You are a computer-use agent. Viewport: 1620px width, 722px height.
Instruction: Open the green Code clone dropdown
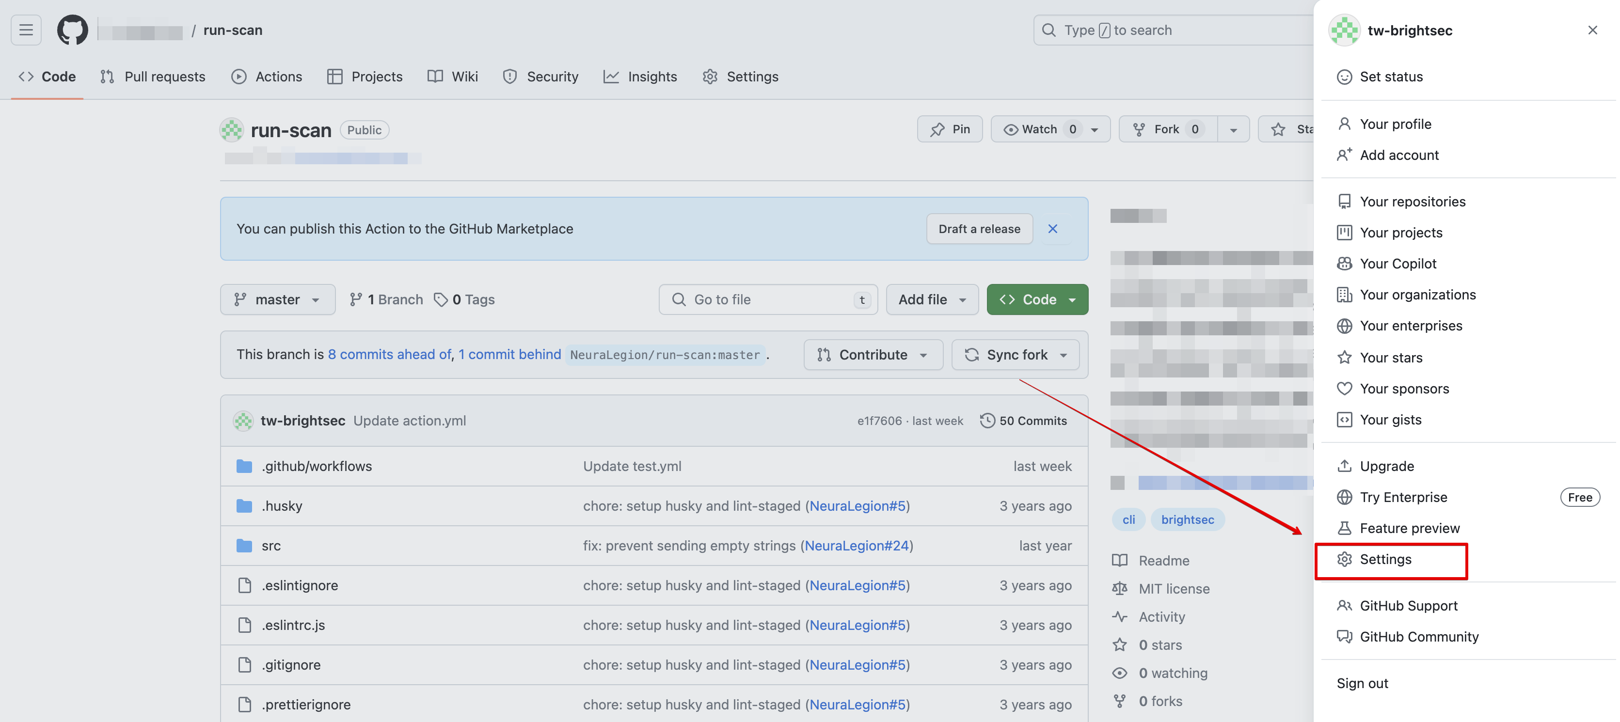tap(1037, 300)
